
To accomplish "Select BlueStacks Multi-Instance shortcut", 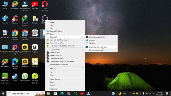I will [x=5, y=78].
